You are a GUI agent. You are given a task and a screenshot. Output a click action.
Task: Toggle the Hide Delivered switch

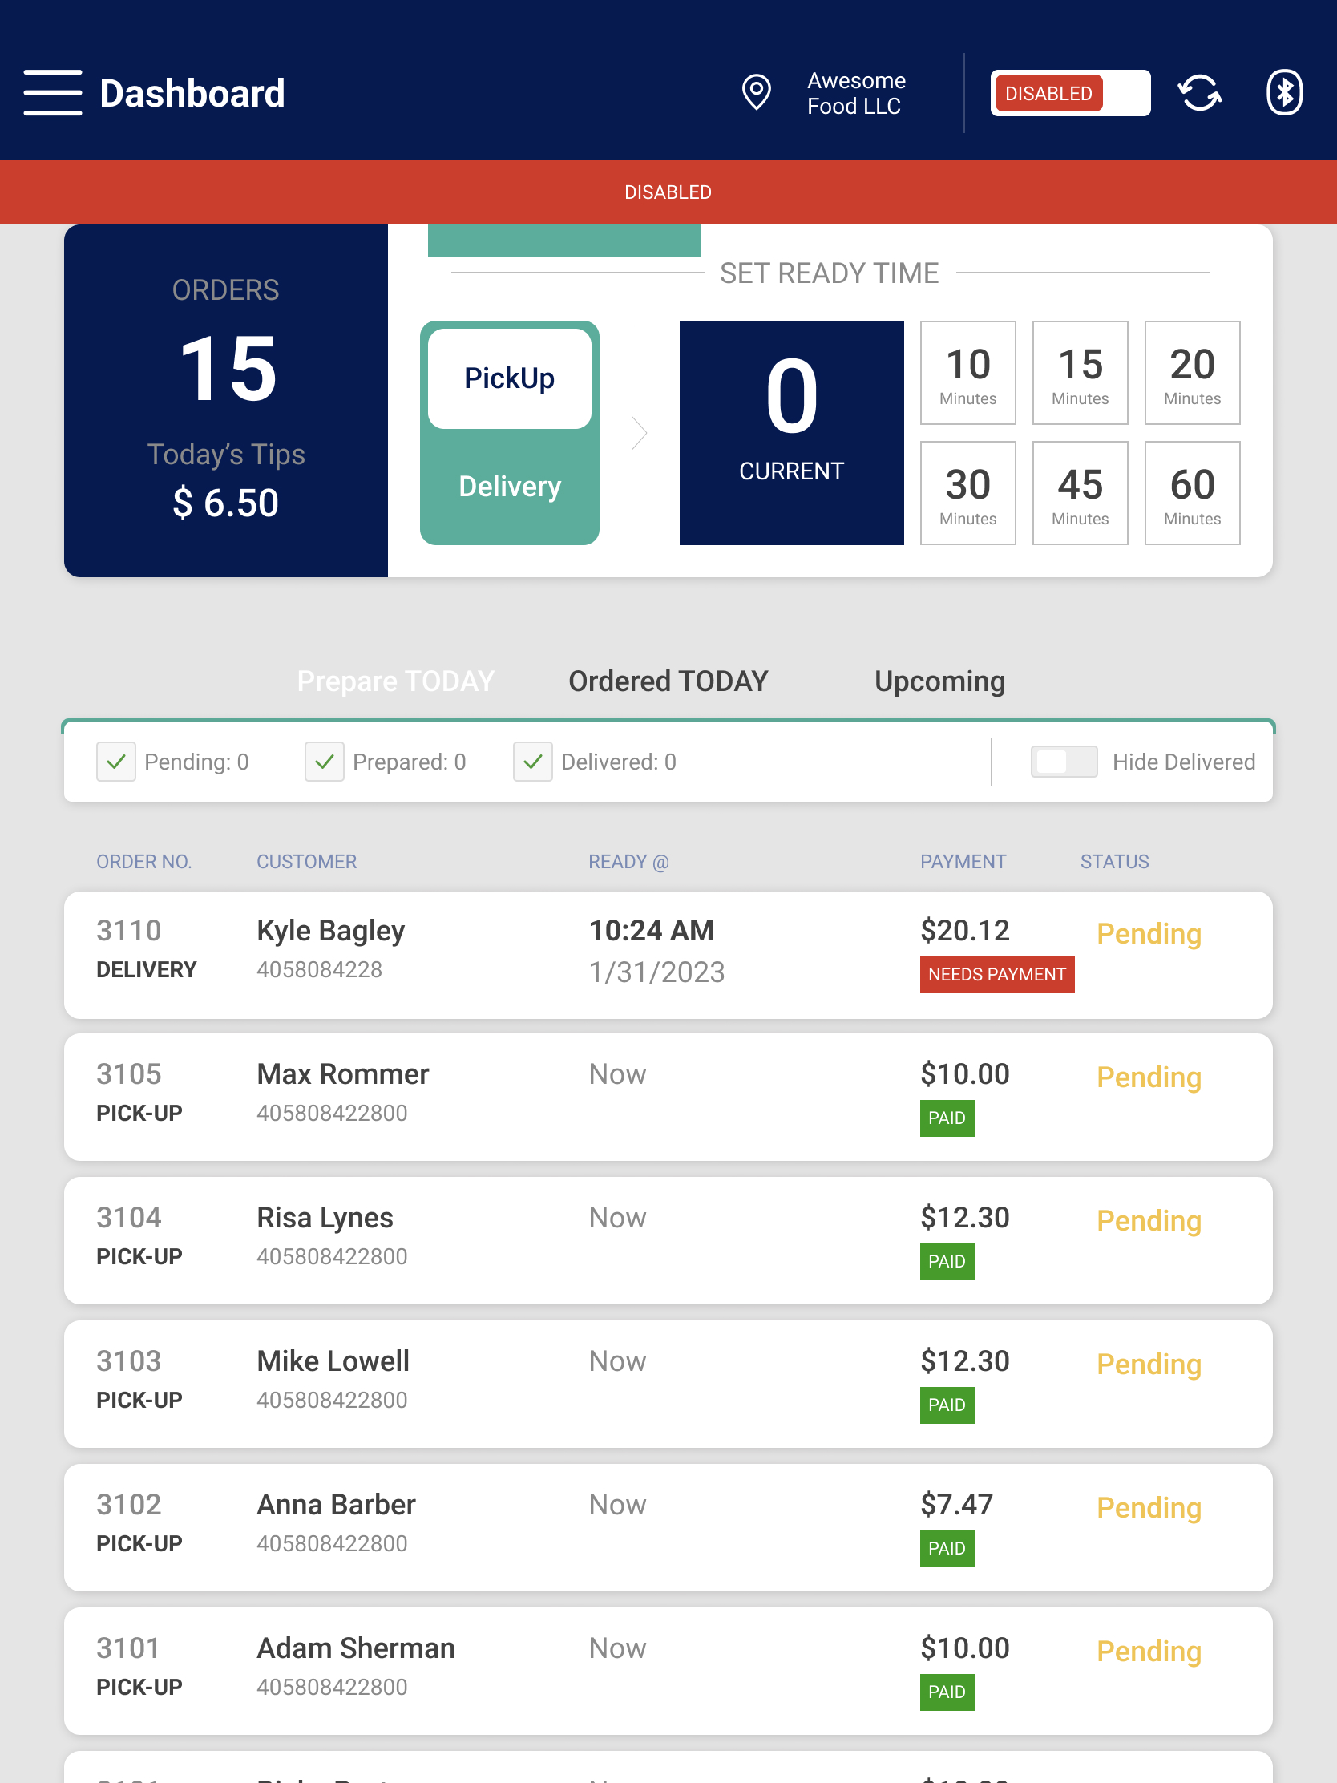click(x=1064, y=762)
